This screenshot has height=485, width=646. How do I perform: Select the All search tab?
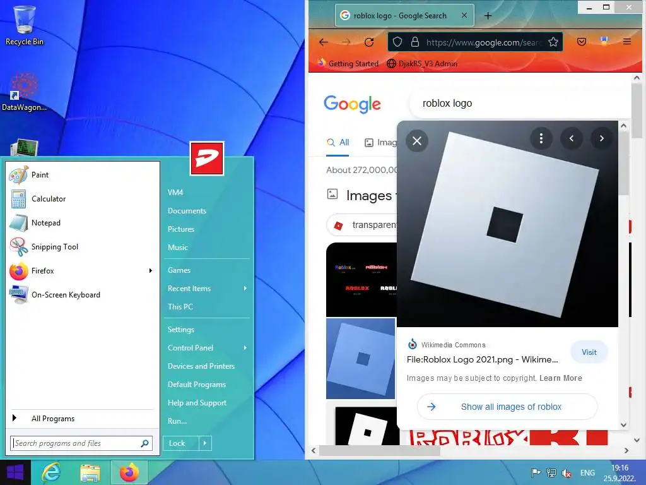tap(338, 143)
